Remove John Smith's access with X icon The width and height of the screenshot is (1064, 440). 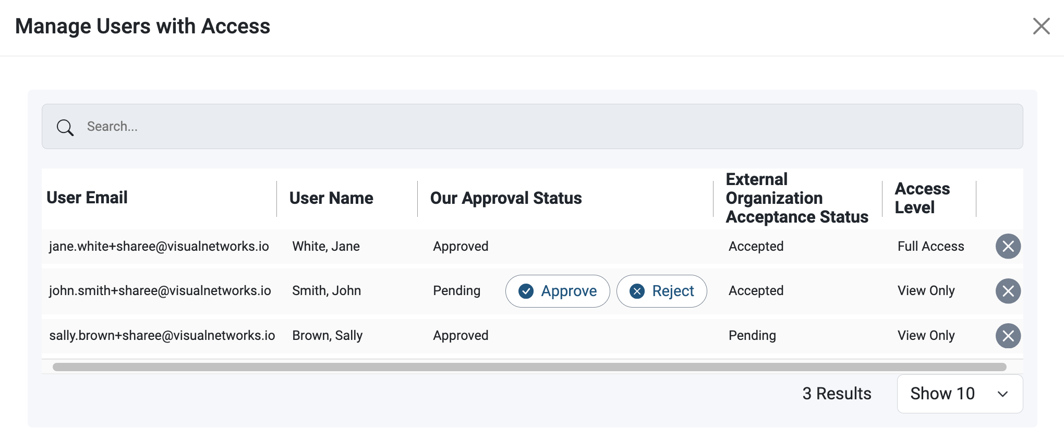(x=1008, y=291)
